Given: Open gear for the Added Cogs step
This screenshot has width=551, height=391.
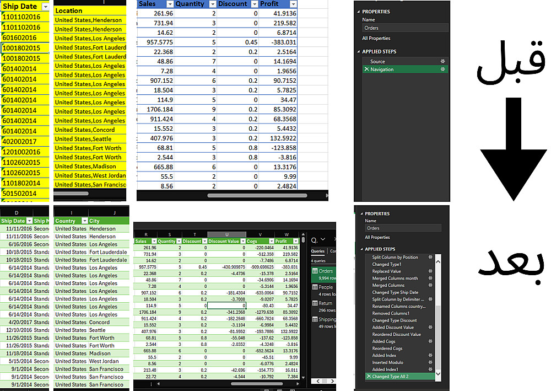Looking at the screenshot, I should coord(430,341).
